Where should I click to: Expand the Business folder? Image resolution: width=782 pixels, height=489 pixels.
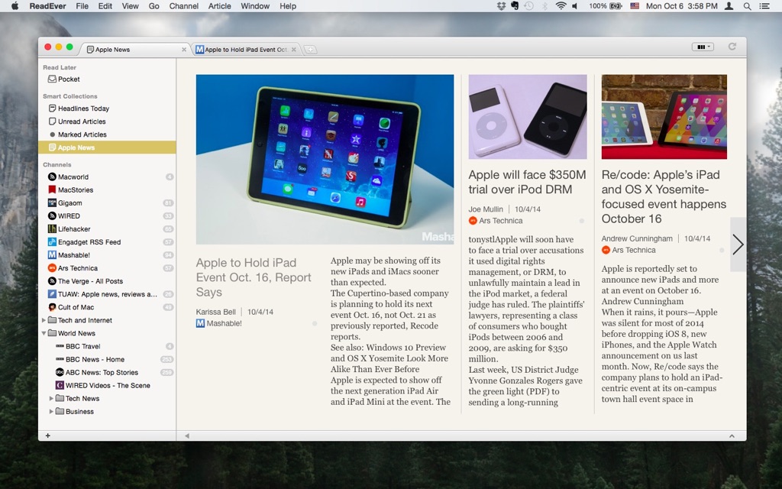click(x=51, y=411)
